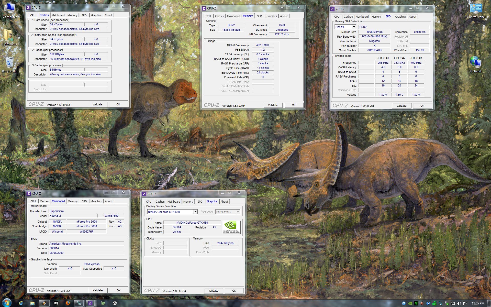Click the CPU-Z taskbar button
491x307 pixels.
click(90, 303)
